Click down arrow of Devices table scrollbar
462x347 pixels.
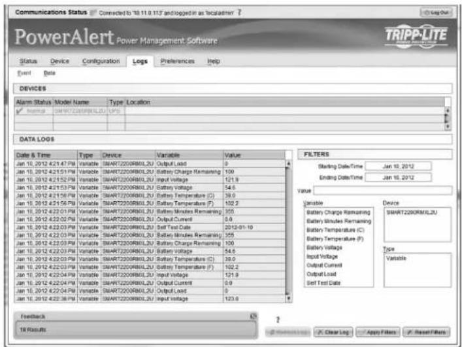pyautogui.click(x=447, y=126)
